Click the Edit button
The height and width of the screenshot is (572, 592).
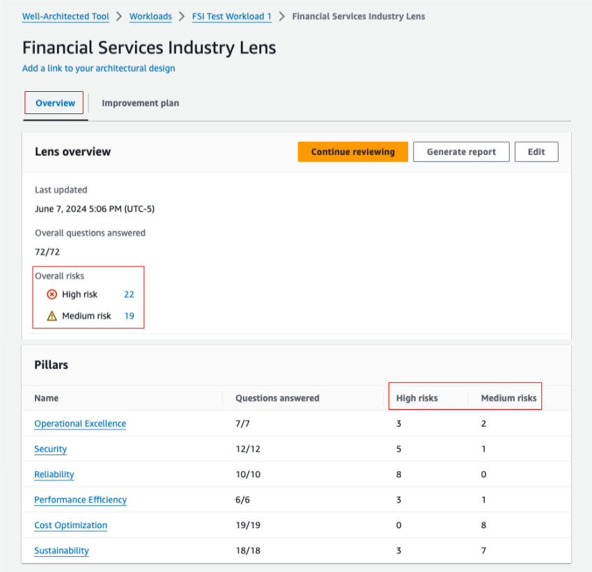click(536, 152)
